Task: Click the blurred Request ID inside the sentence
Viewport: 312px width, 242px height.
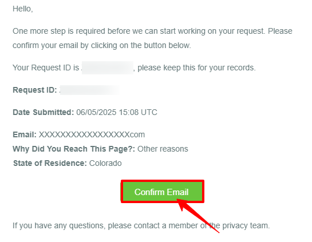Action: click(108, 68)
